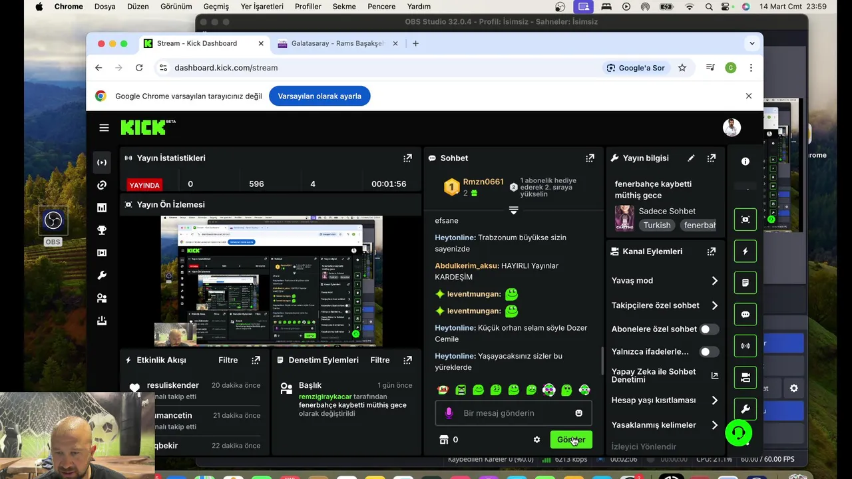The image size is (852, 479).
Task: Bookmark this page with the star icon
Action: (682, 68)
